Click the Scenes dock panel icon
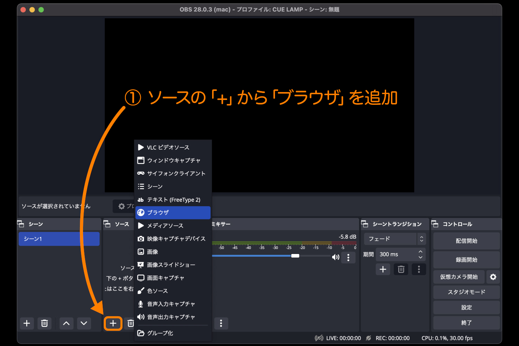 pos(21,224)
